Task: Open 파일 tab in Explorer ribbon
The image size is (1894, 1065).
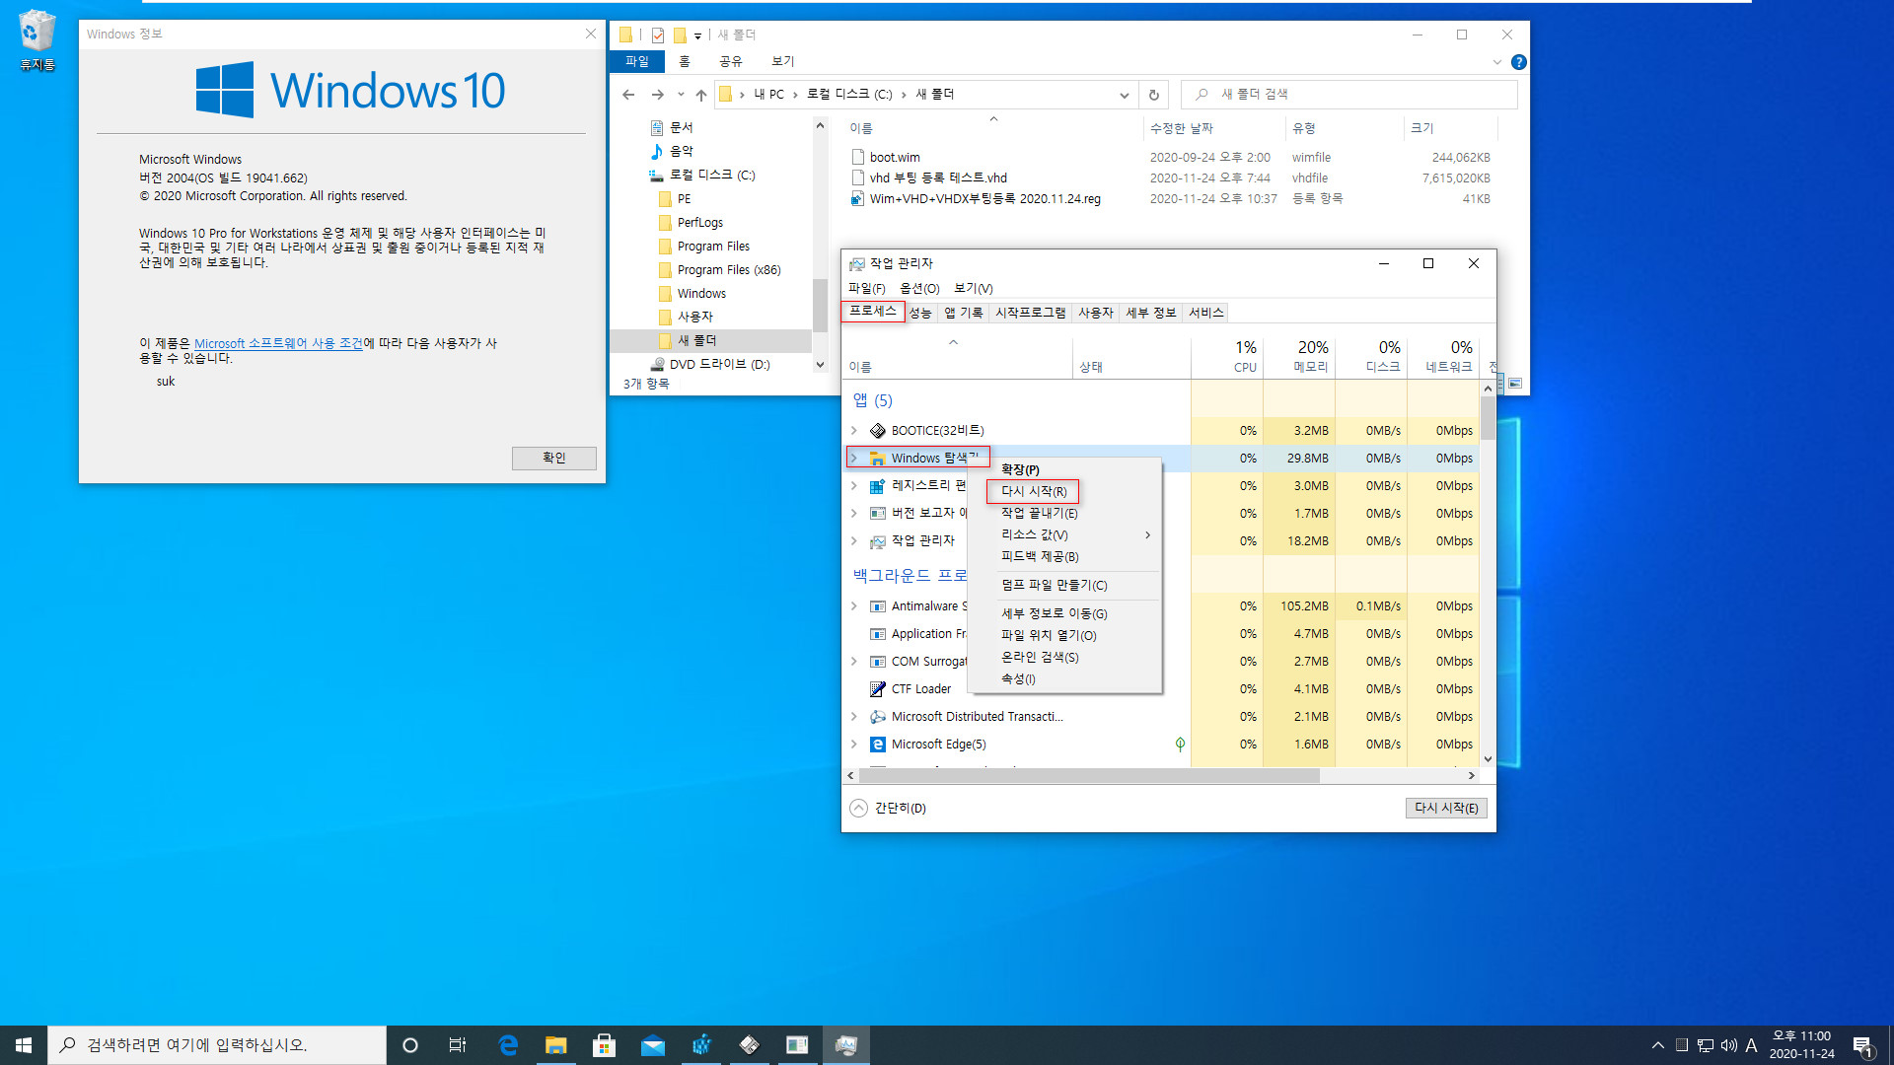Action: [x=637, y=61]
